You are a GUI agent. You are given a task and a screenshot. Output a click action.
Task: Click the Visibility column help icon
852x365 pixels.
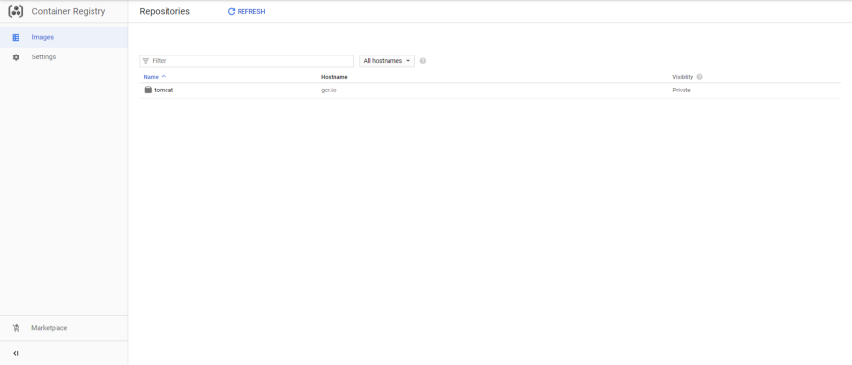[699, 77]
